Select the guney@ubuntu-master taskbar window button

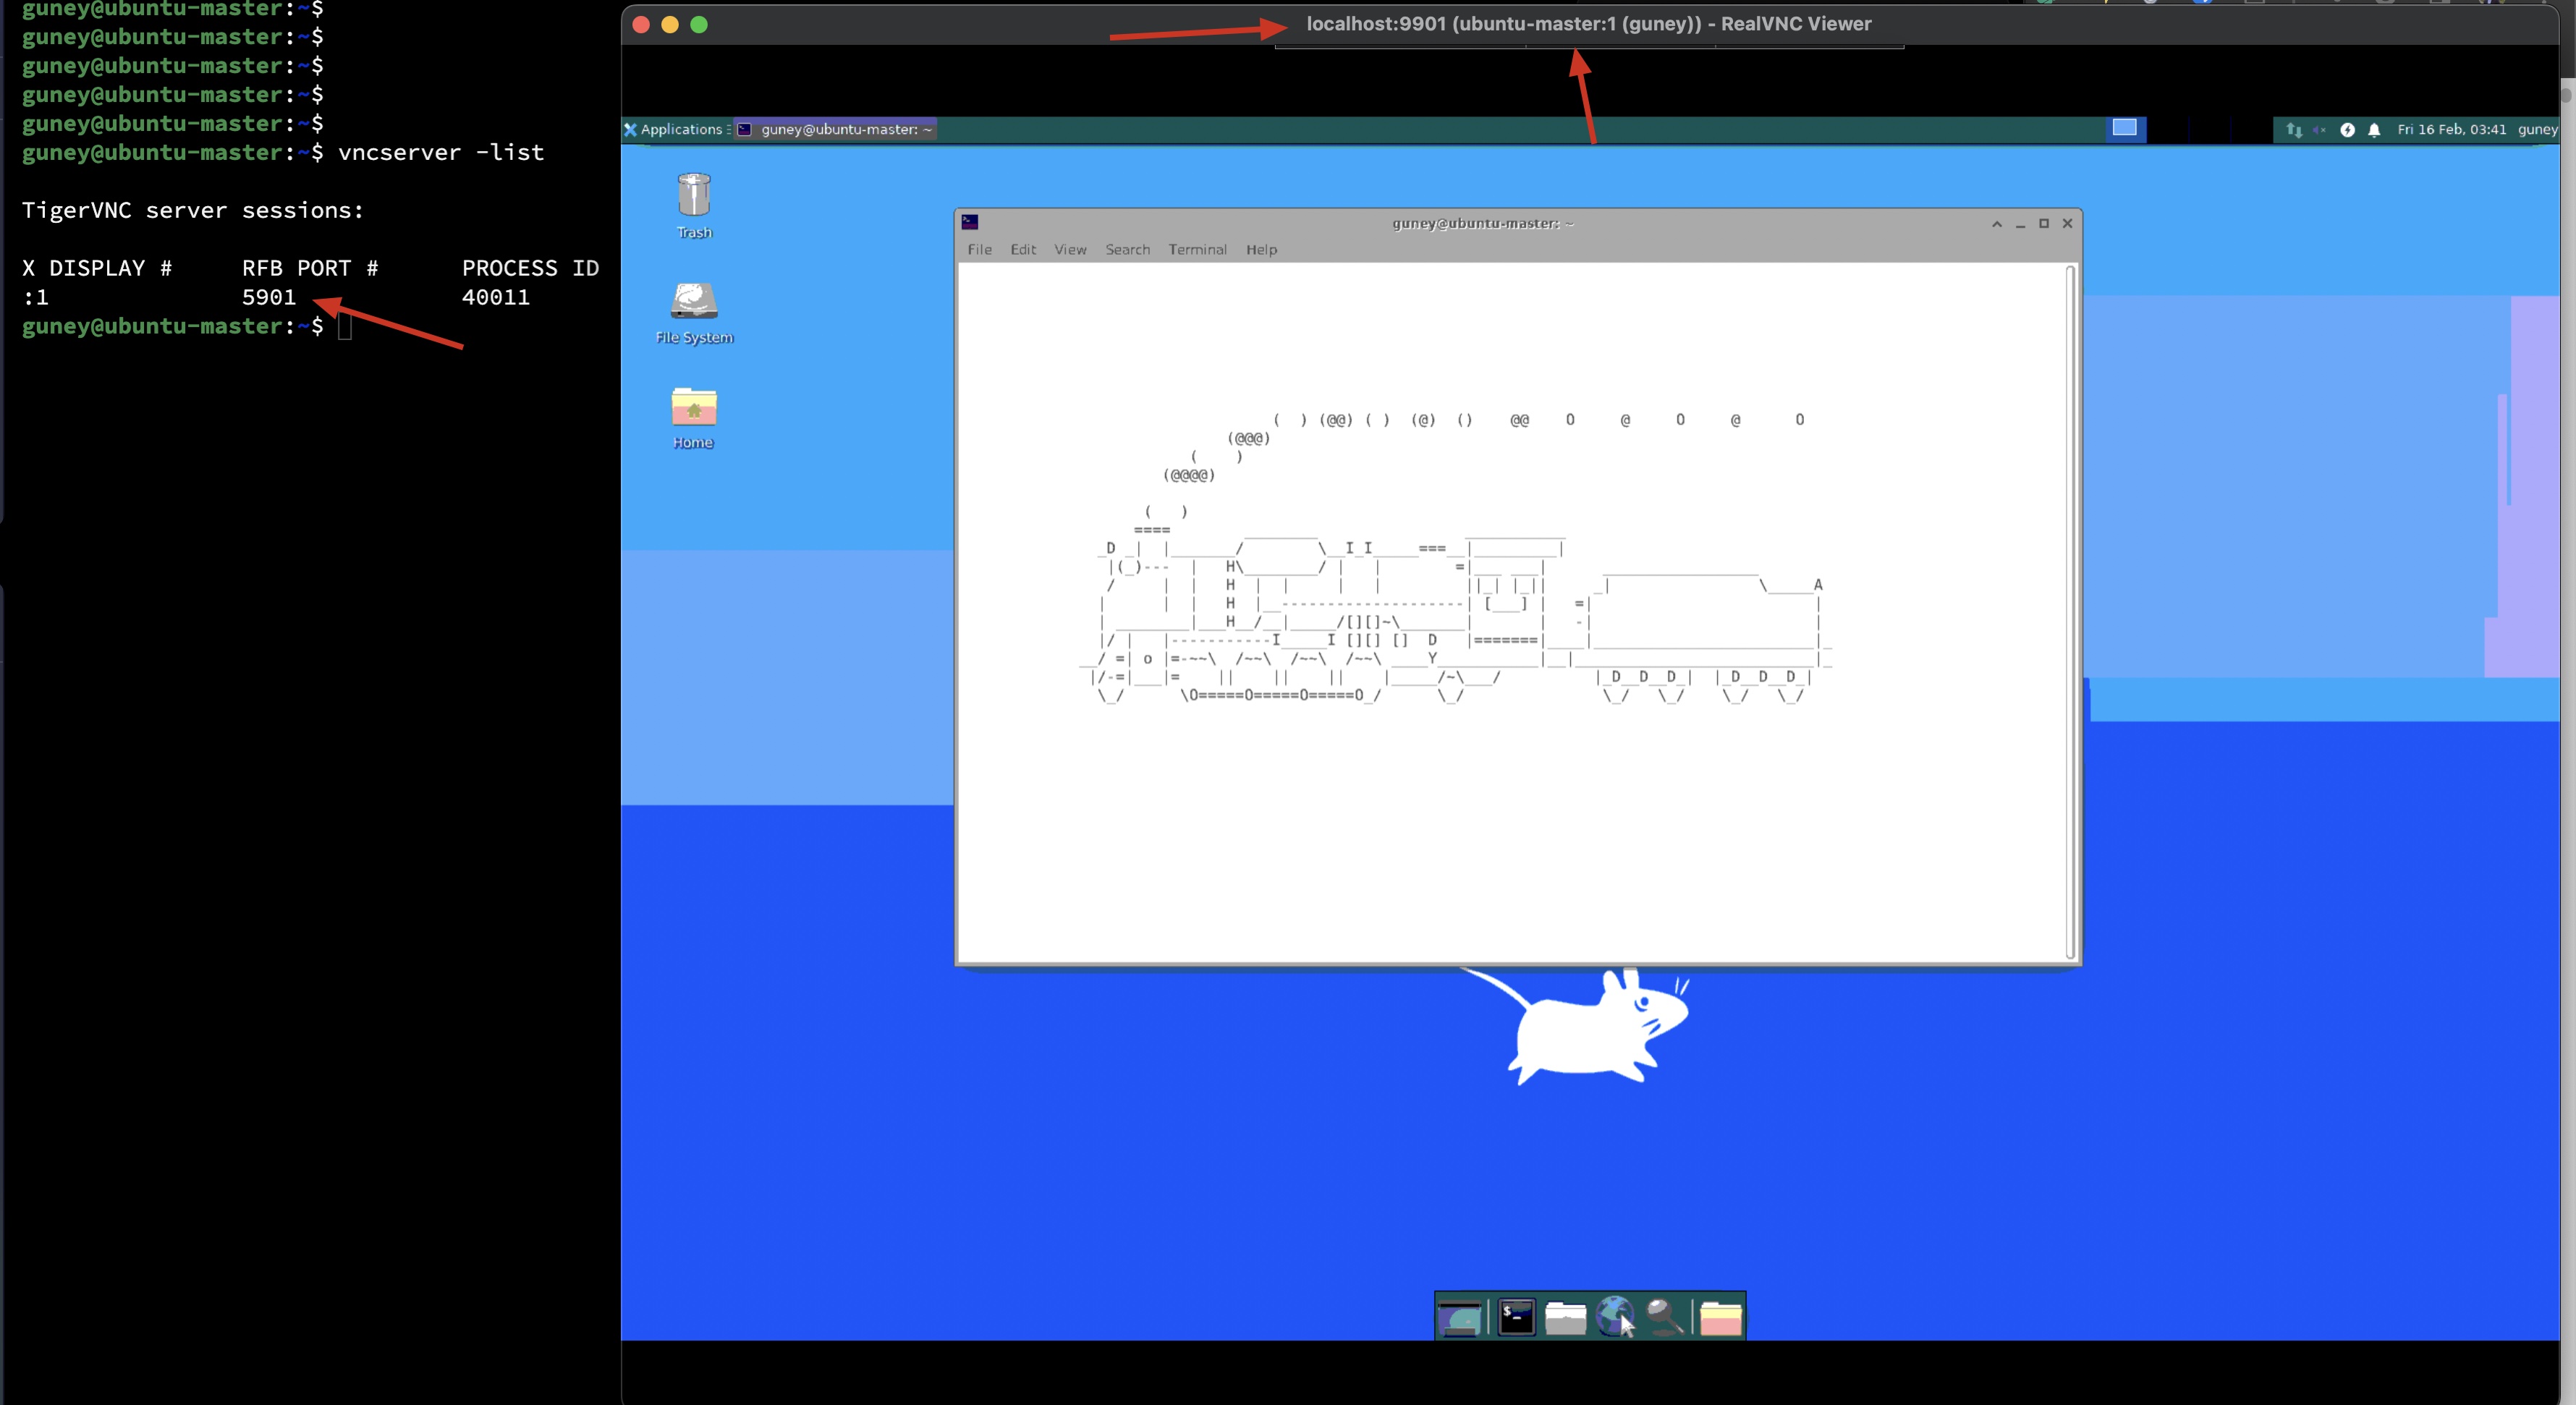pyautogui.click(x=835, y=129)
